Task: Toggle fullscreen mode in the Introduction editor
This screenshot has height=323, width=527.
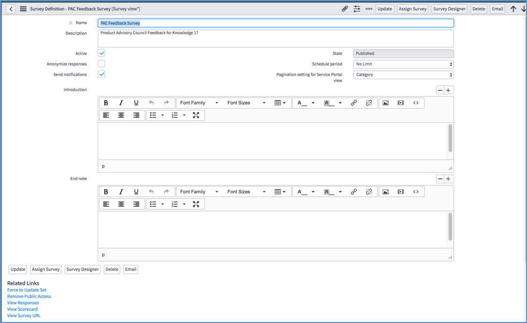Action: point(196,115)
